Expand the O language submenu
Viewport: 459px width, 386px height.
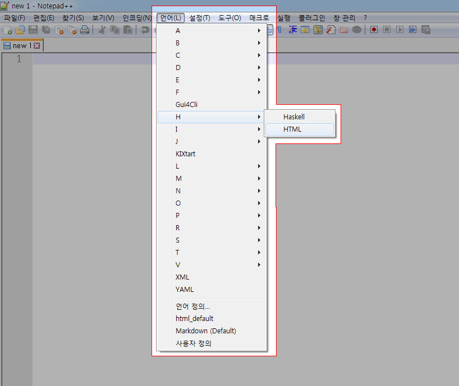(212, 203)
